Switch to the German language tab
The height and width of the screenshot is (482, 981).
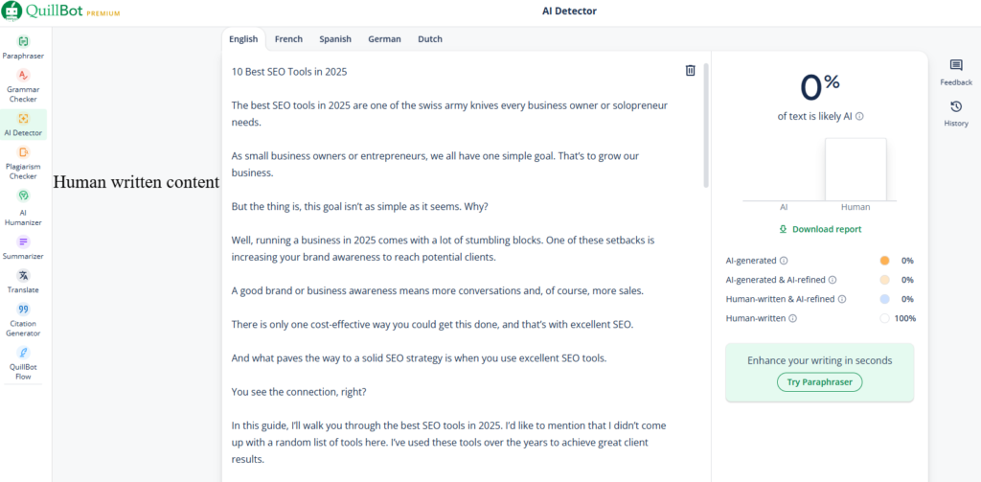pos(384,39)
